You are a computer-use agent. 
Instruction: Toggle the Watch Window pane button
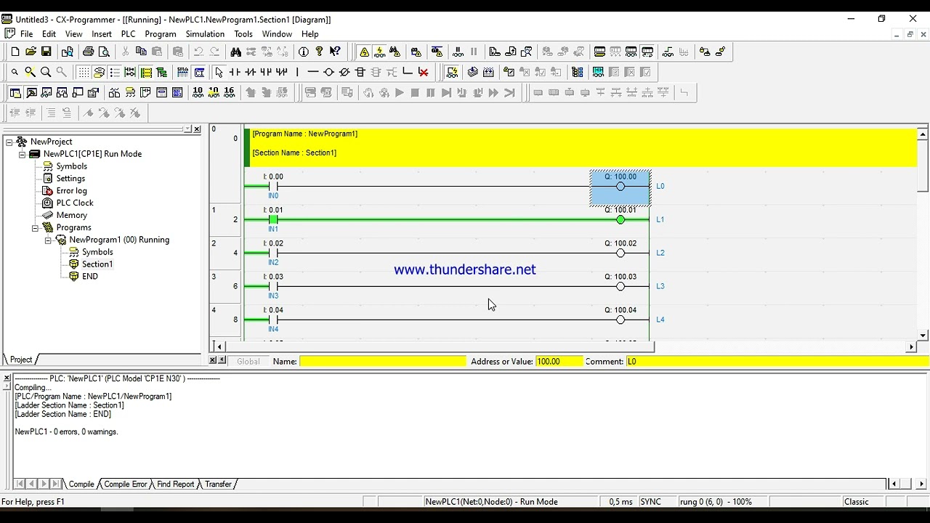pos(46,92)
